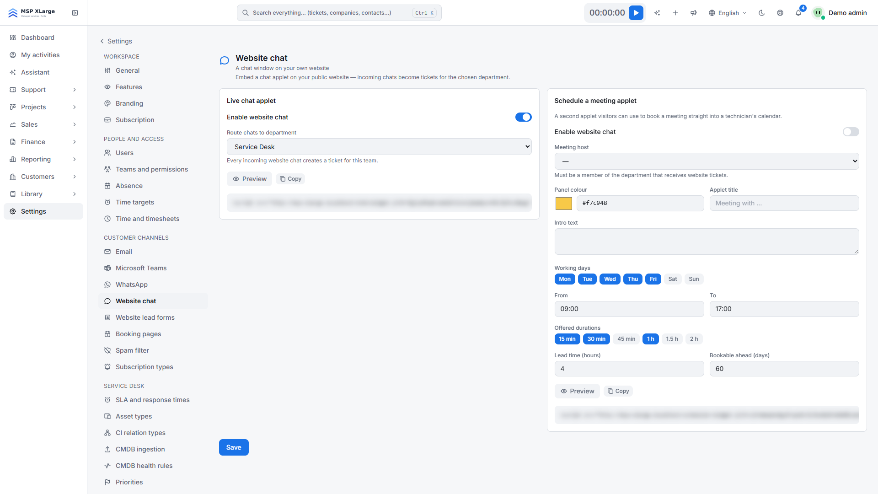This screenshot has width=878, height=494.
Task: Expand the Projects menu
Action: tap(43, 107)
